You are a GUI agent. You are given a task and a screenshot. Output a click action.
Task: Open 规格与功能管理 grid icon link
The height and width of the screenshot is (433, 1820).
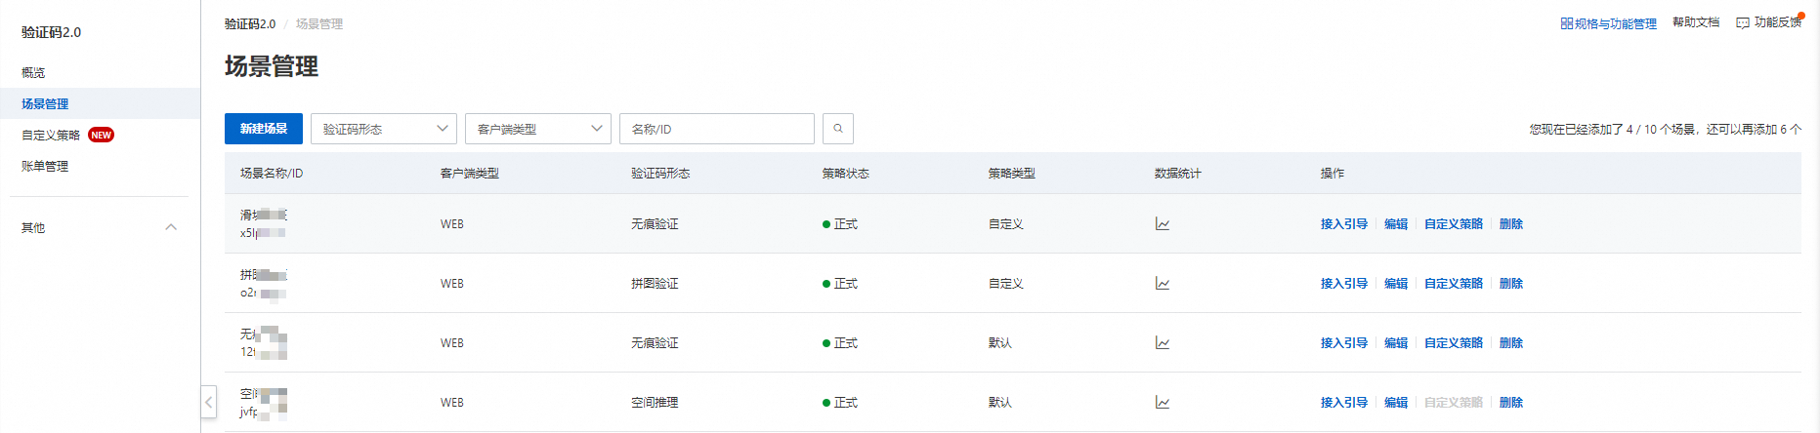click(x=1566, y=23)
